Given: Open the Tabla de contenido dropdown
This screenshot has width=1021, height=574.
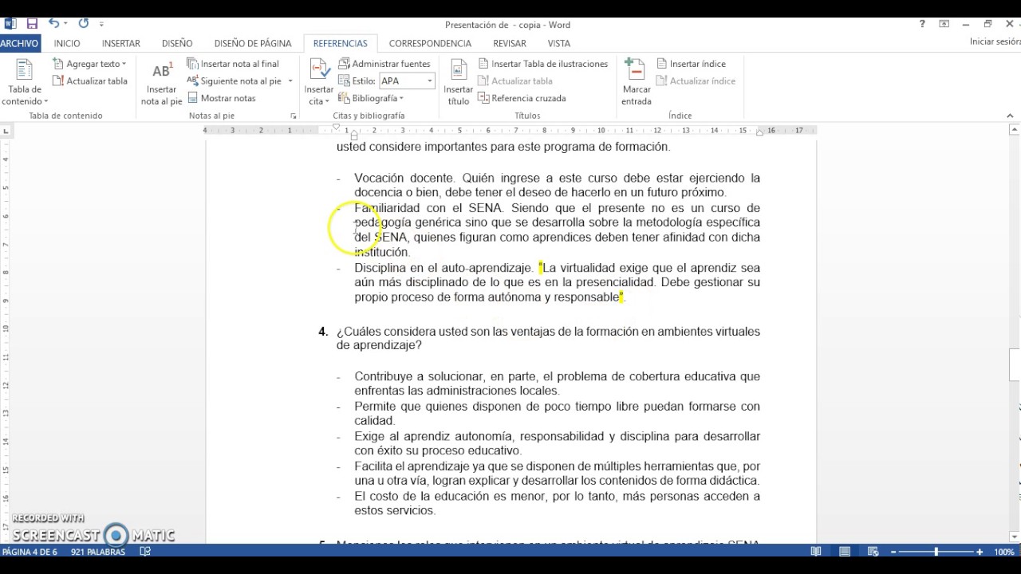Looking at the screenshot, I should pyautogui.click(x=25, y=82).
